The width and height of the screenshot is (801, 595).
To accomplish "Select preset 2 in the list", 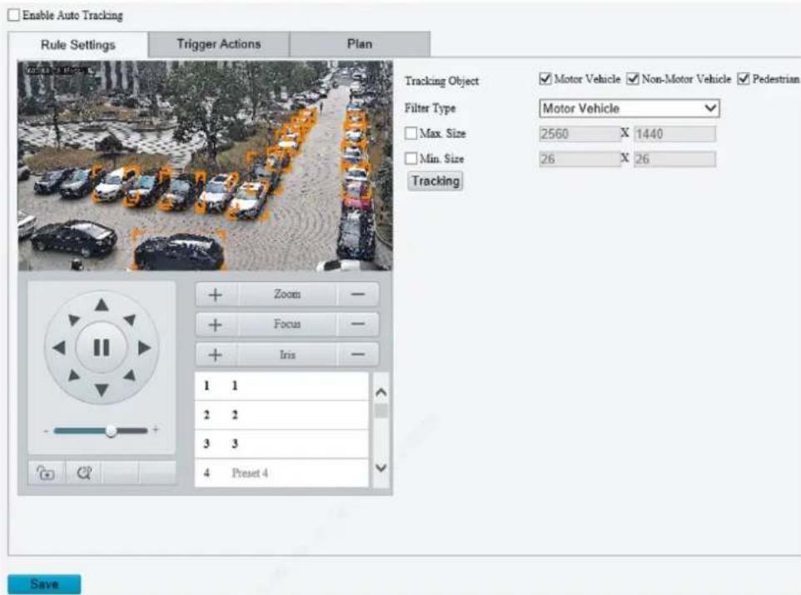I will [281, 414].
